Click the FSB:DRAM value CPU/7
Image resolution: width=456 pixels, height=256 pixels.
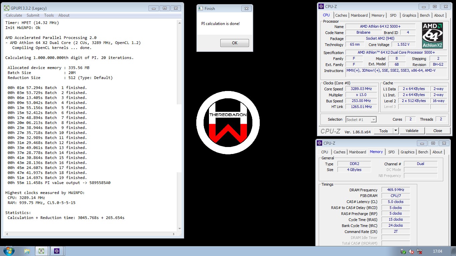(396, 196)
